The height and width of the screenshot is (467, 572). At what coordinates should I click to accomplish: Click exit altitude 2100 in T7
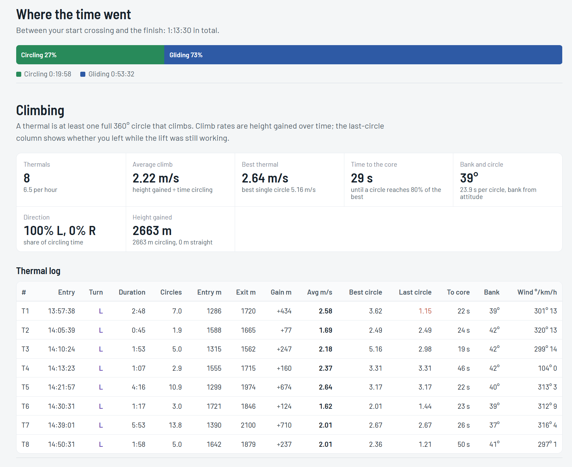248,425
